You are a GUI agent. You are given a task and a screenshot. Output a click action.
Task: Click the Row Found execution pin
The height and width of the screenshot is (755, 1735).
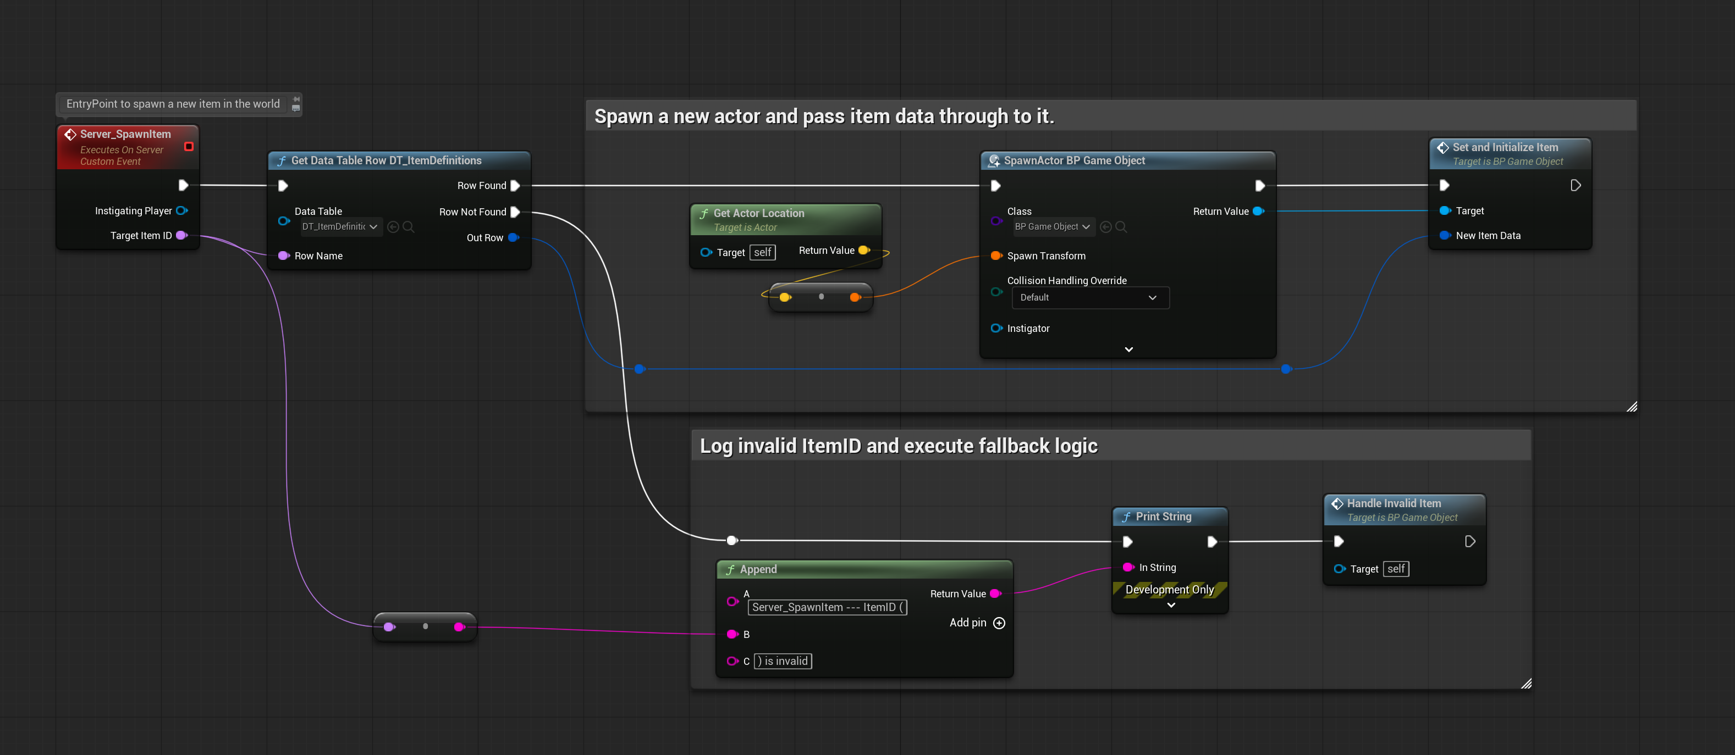coord(515,186)
